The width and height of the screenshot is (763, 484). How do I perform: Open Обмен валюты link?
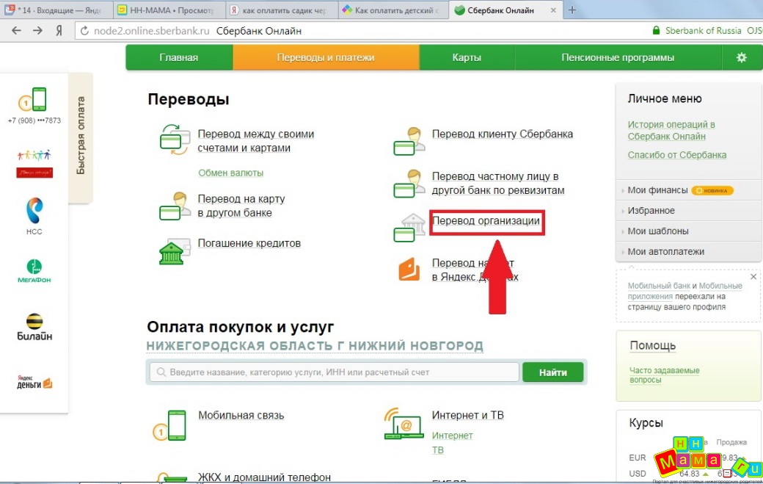point(230,173)
